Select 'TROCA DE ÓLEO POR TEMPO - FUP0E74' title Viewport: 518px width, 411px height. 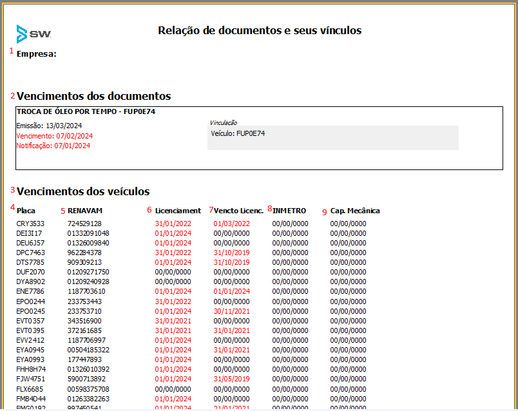[86, 111]
